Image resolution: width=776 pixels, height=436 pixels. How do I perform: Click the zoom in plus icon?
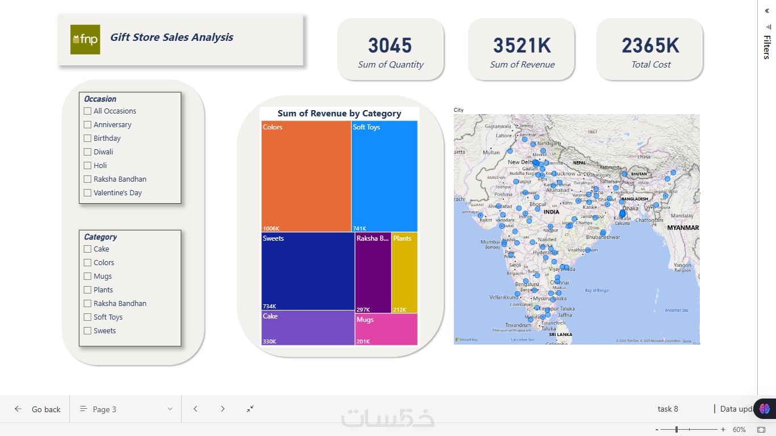[x=723, y=430]
